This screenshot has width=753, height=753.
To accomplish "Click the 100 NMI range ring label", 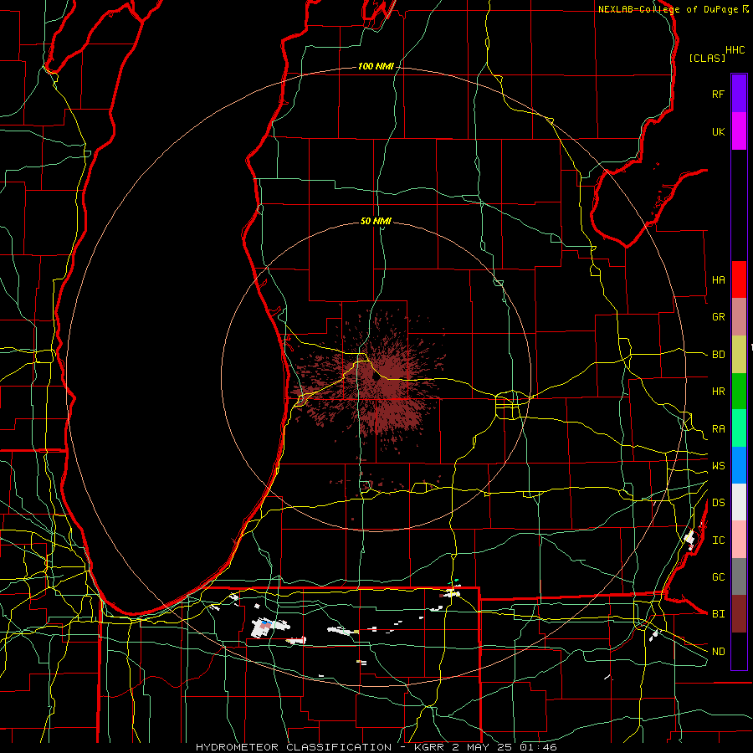I will [x=376, y=66].
